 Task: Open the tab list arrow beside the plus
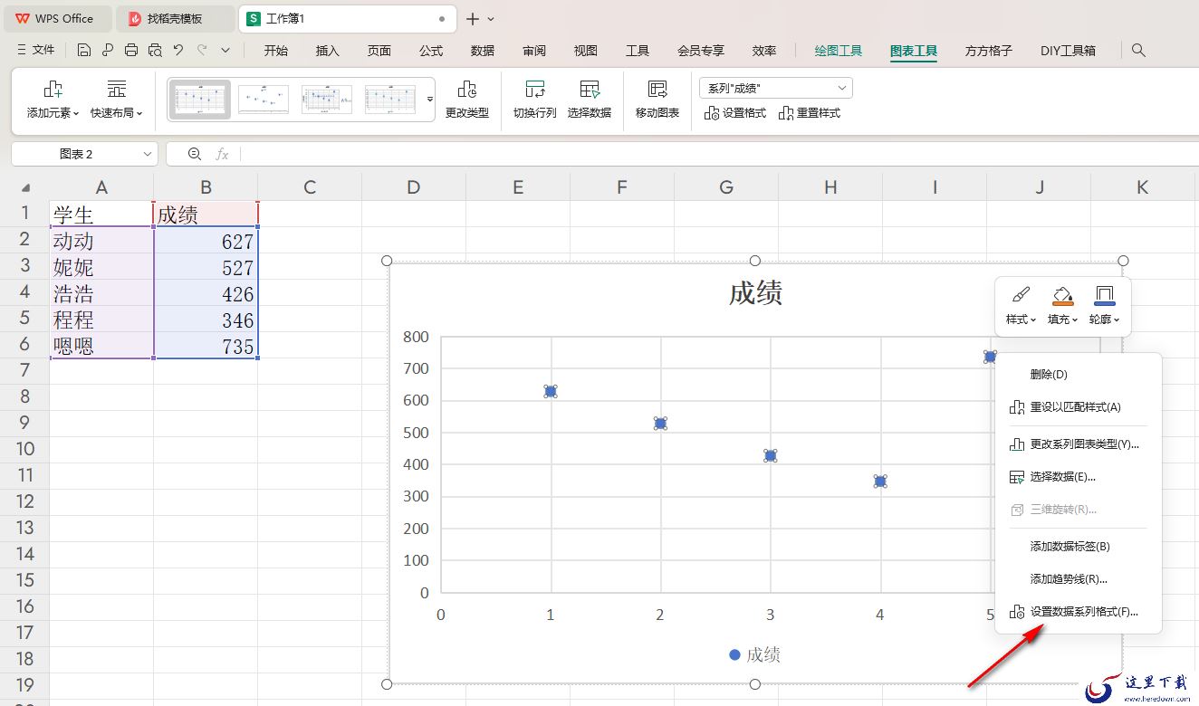pos(491,19)
